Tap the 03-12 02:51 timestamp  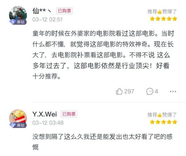(47, 19)
